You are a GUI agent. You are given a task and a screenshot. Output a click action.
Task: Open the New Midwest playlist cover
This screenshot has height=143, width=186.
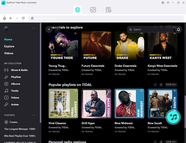click(130, 103)
